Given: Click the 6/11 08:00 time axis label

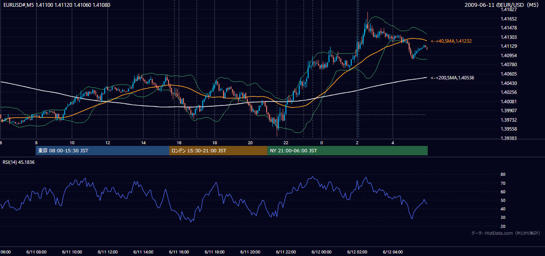Looking at the screenshot, I should pos(36,252).
